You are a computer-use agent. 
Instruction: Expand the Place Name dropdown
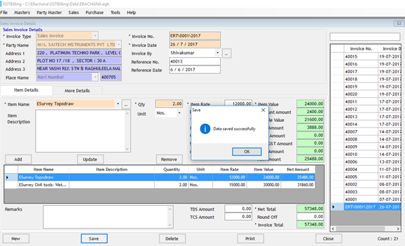95,77
